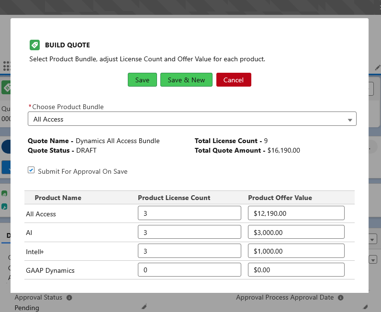Click the AI license count field

(x=190, y=232)
